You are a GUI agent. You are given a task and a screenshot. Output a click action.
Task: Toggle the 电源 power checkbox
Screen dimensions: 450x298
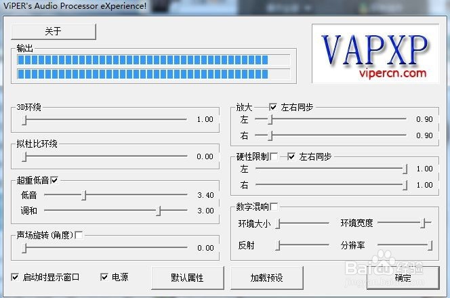[x=104, y=277]
